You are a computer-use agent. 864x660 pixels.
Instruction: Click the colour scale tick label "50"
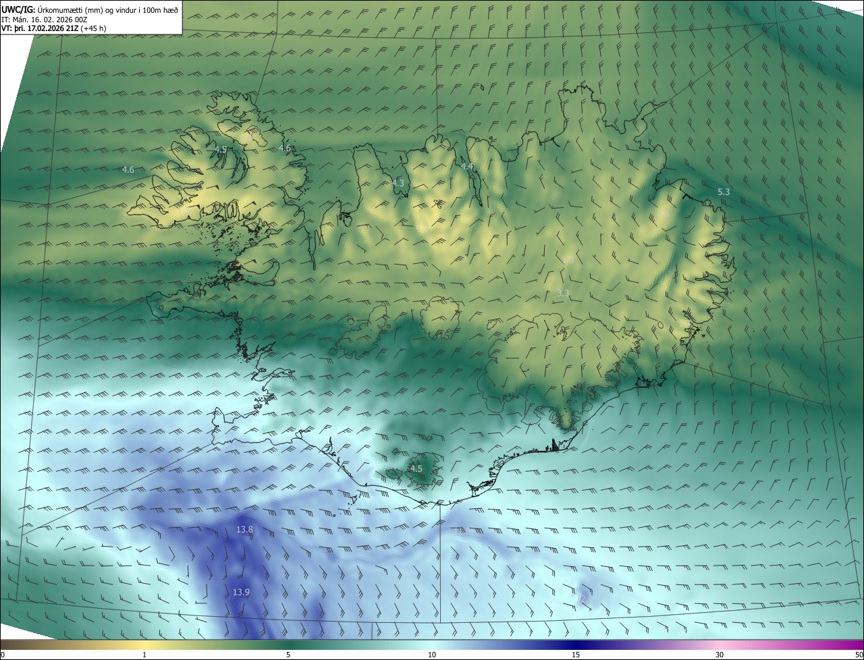point(859,655)
